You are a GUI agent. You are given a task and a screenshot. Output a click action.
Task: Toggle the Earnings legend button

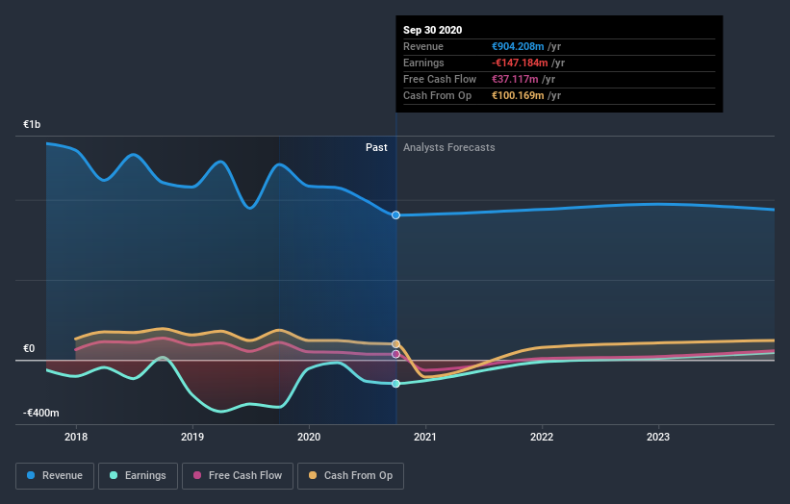tap(138, 476)
